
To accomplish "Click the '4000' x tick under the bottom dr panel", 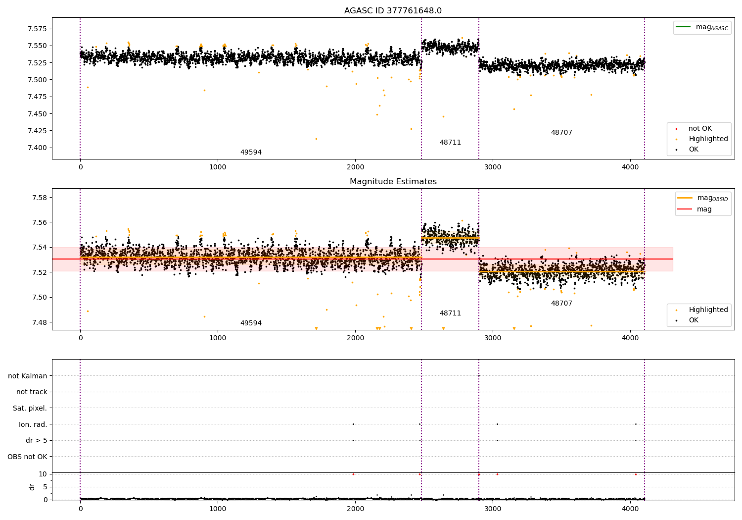I will [630, 509].
